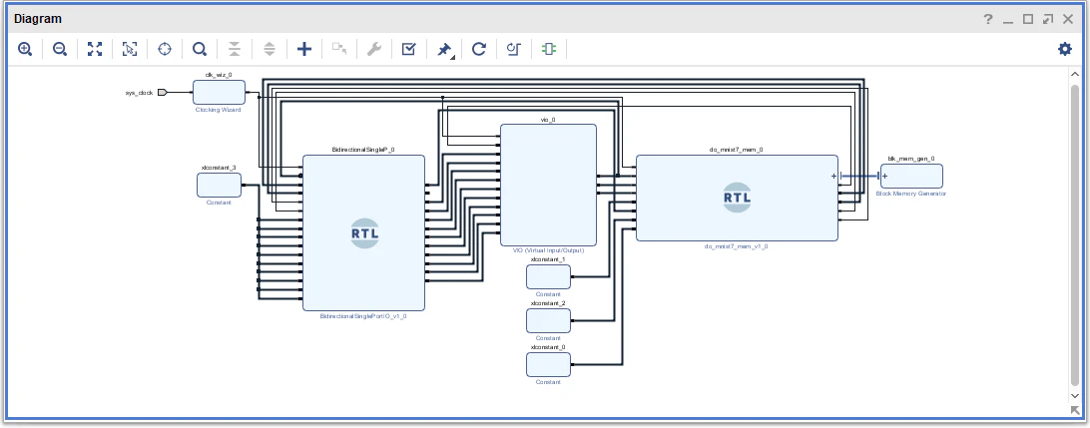This screenshot has width=1090, height=428.
Task: Click the Make External connection icon
Action: 339,49
